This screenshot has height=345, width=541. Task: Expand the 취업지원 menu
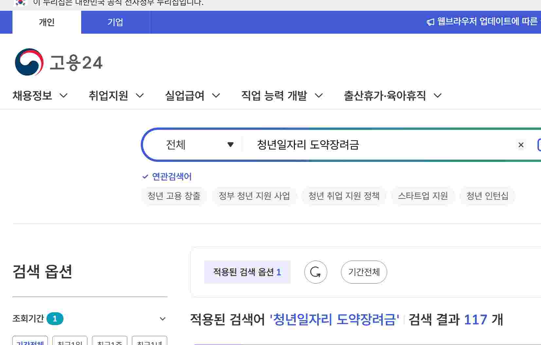(116, 96)
